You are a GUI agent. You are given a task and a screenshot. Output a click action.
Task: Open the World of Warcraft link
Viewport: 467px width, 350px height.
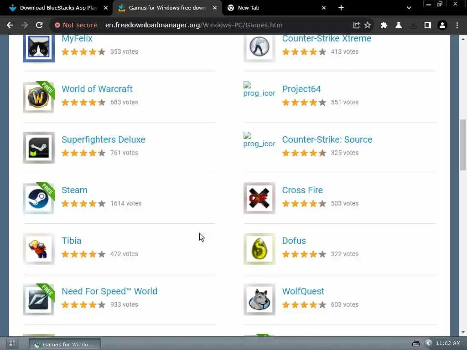[x=97, y=89]
